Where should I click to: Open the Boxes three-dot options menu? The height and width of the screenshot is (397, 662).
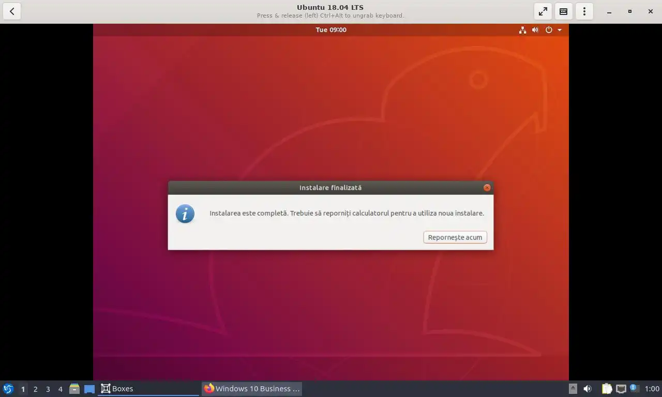pos(584,11)
